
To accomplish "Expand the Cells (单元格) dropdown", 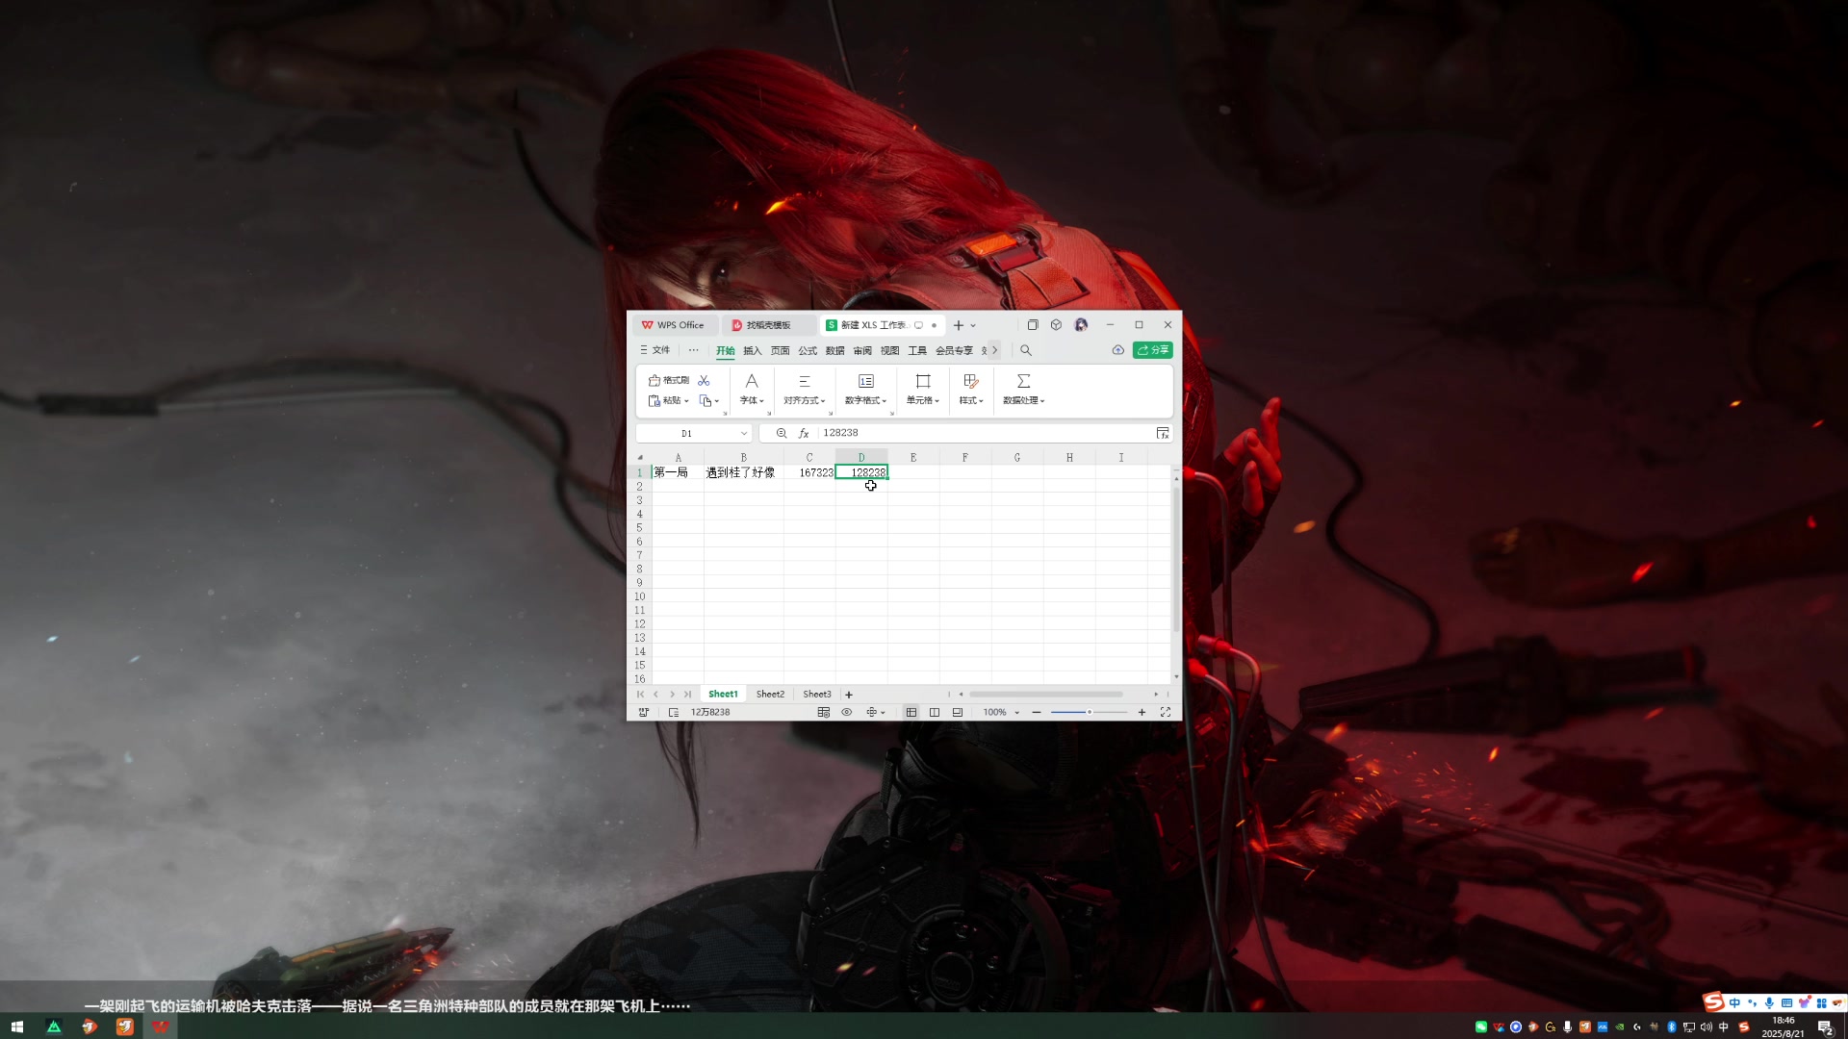I will [923, 400].
